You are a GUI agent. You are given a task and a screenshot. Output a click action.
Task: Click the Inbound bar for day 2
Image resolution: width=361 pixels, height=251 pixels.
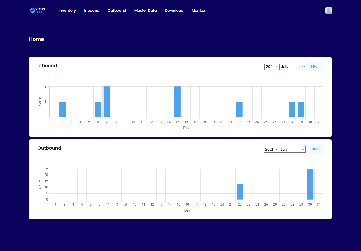(62, 109)
